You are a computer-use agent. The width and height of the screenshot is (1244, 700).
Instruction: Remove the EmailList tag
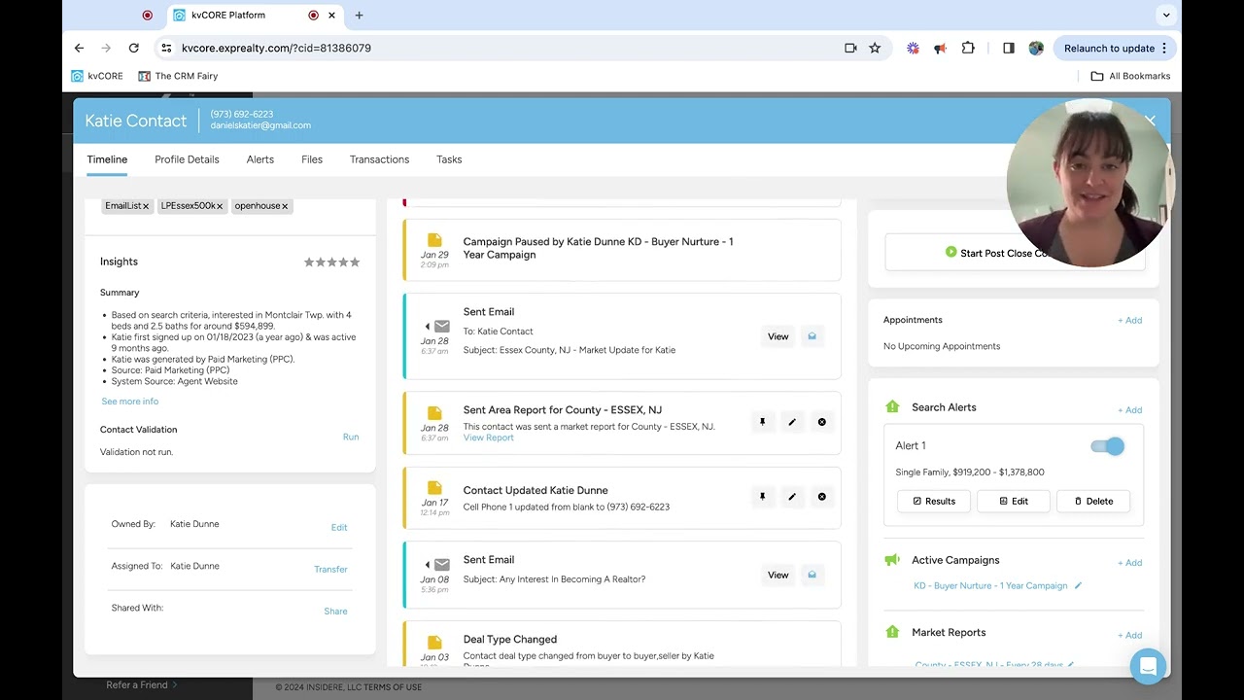[x=146, y=206]
